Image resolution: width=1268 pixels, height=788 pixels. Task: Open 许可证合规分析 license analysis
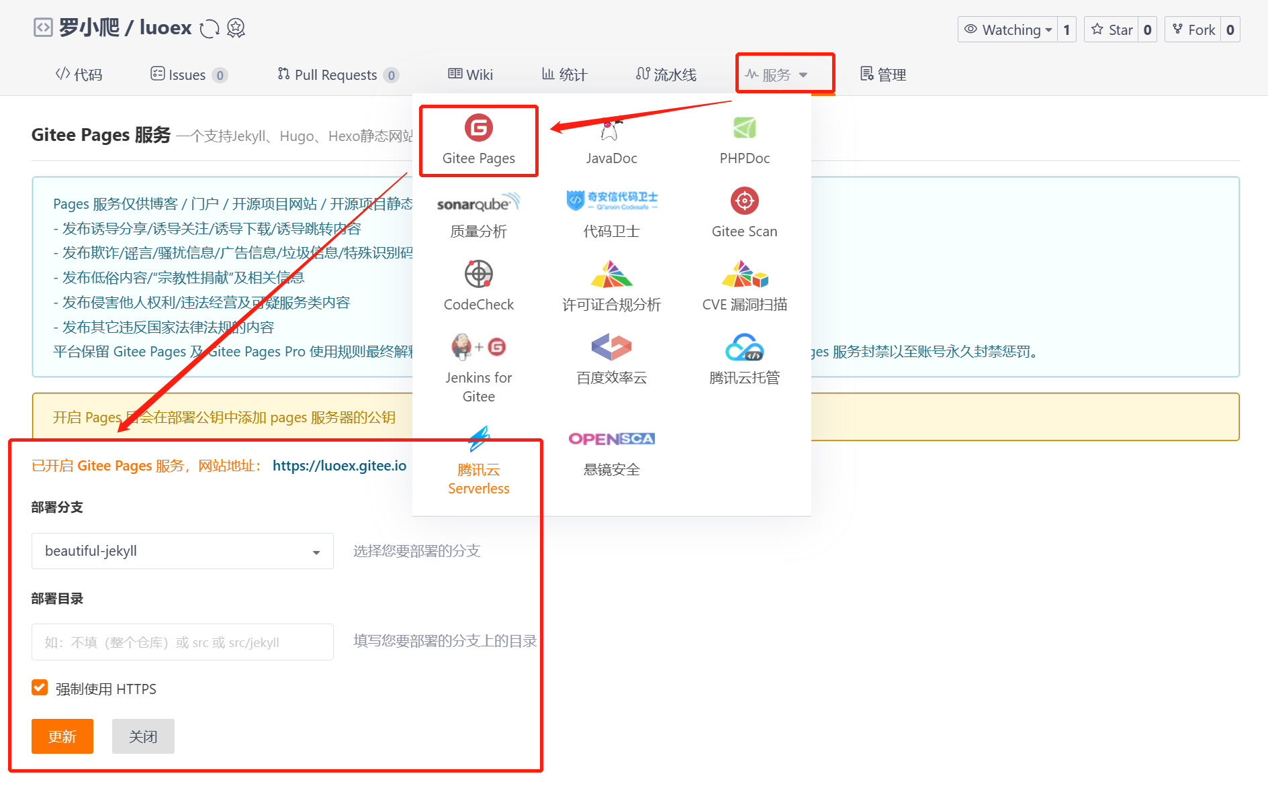(611, 287)
